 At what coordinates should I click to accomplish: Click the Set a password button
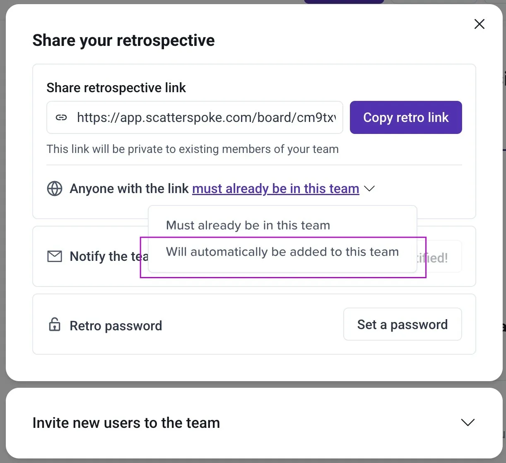coord(402,325)
